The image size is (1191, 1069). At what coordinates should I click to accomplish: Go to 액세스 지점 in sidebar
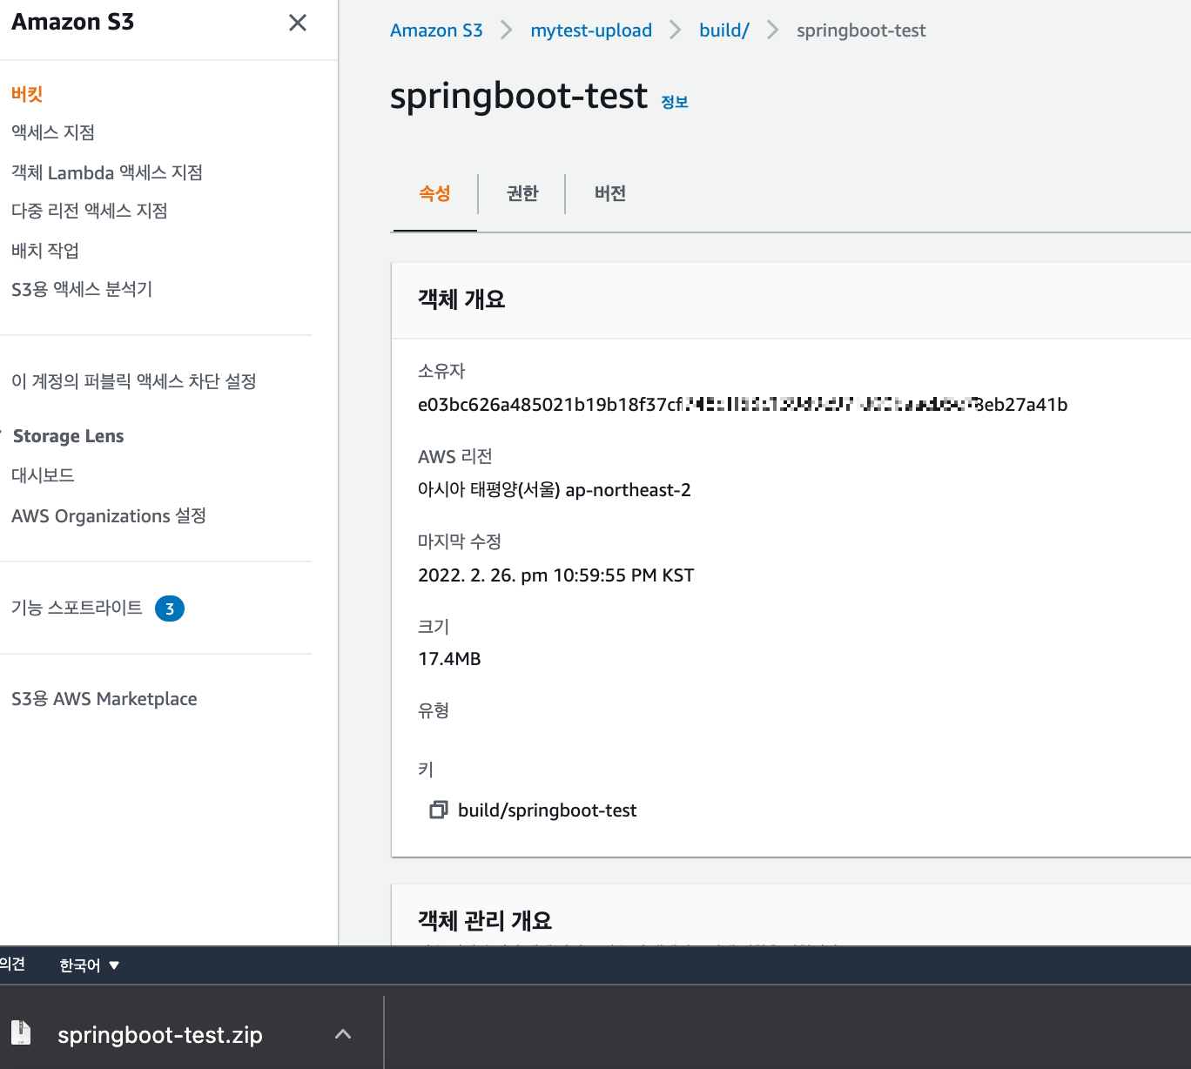(x=53, y=132)
